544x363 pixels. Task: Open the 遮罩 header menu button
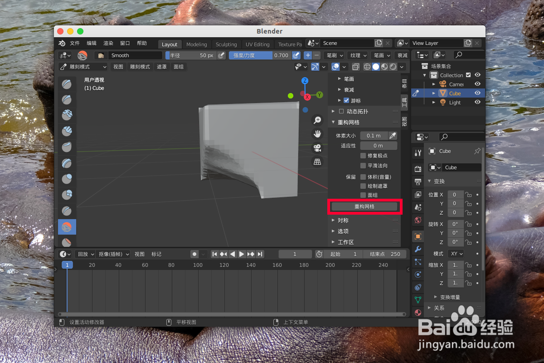pyautogui.click(x=162, y=67)
